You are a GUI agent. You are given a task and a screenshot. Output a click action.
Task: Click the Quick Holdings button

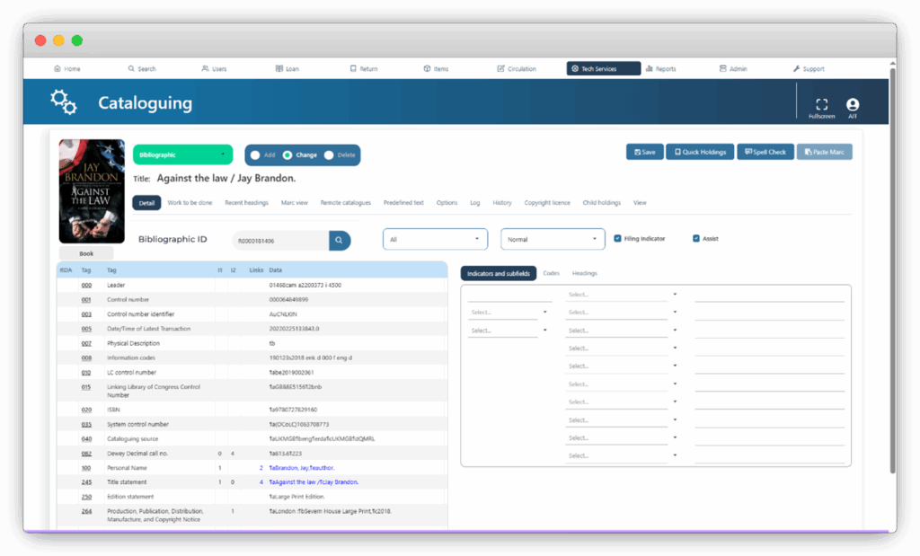click(700, 152)
